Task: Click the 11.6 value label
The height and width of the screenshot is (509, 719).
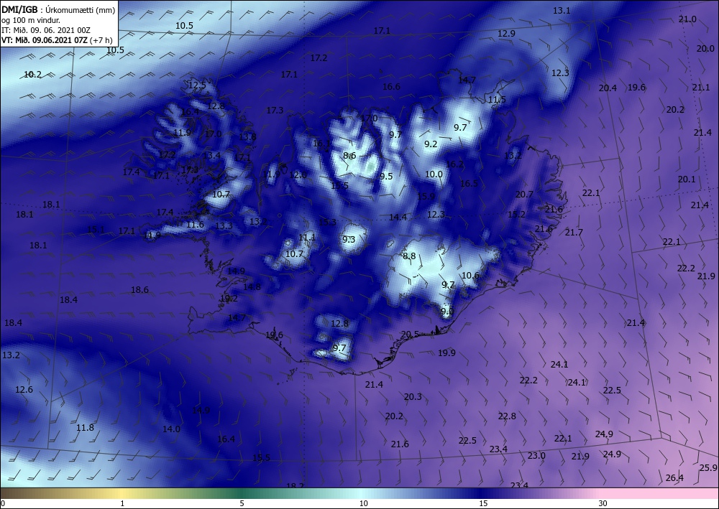Action: click(195, 224)
